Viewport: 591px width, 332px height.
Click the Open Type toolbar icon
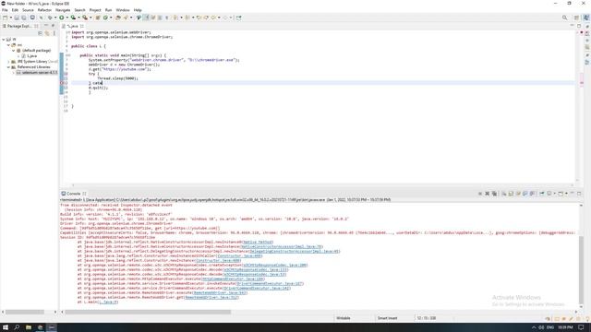(117, 18)
